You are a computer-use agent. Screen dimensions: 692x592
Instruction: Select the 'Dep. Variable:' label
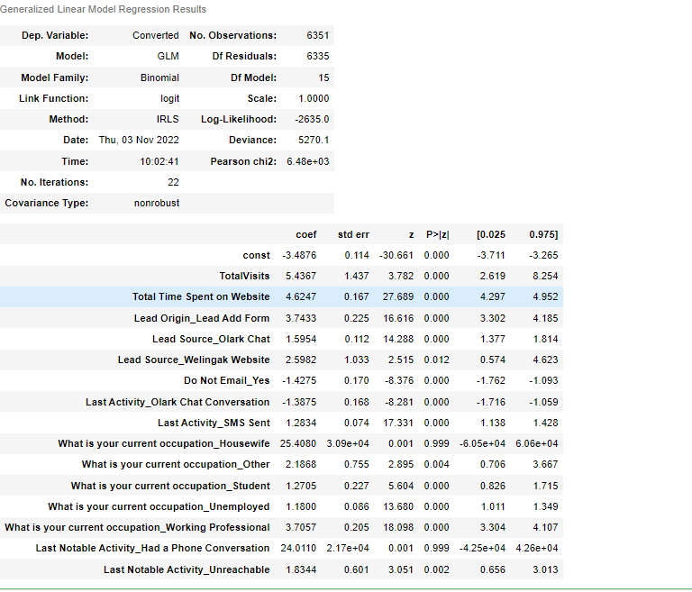point(55,35)
